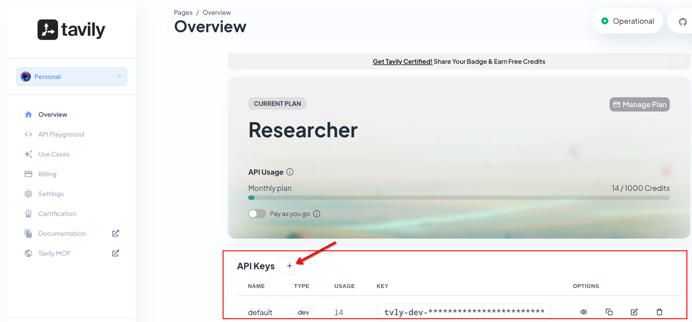Delete the default API key
The width and height of the screenshot is (692, 322).
pos(659,312)
